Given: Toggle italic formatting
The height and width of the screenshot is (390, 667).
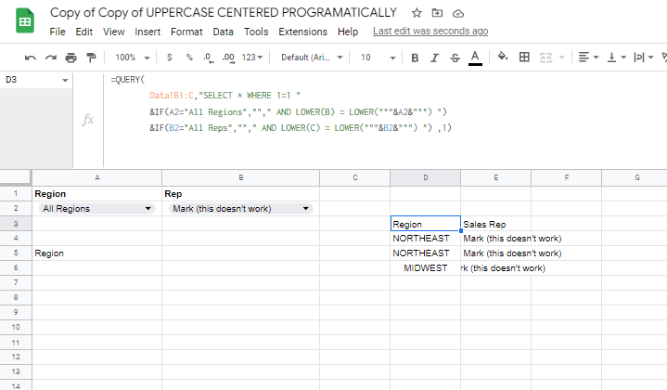Looking at the screenshot, I should [434, 58].
